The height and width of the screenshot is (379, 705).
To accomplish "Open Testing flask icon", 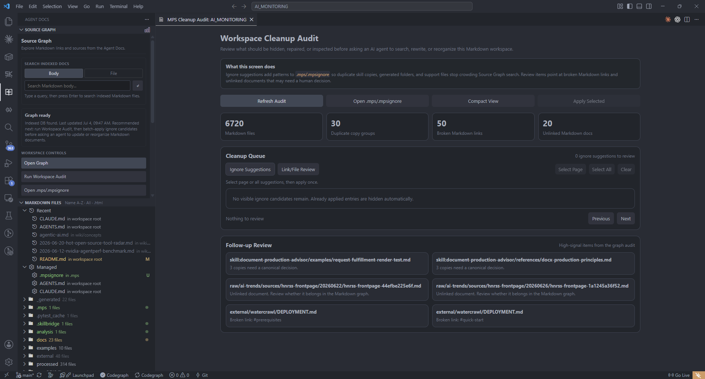I will click(9, 216).
